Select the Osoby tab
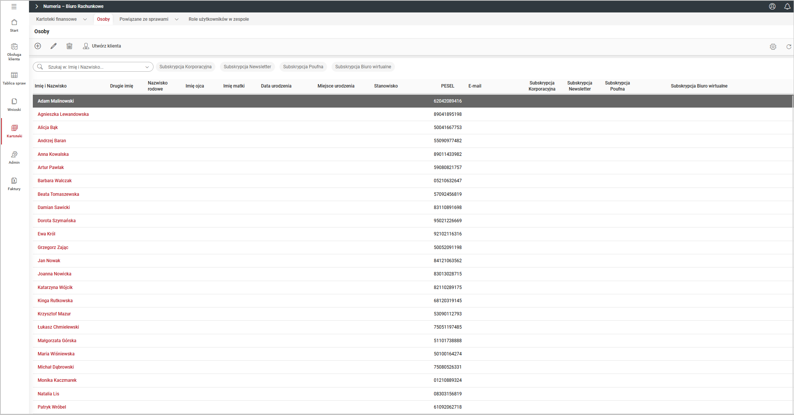The image size is (794, 415). [x=103, y=19]
